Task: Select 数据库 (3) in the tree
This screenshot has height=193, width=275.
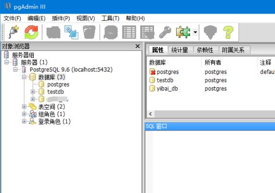Action: tap(51, 77)
